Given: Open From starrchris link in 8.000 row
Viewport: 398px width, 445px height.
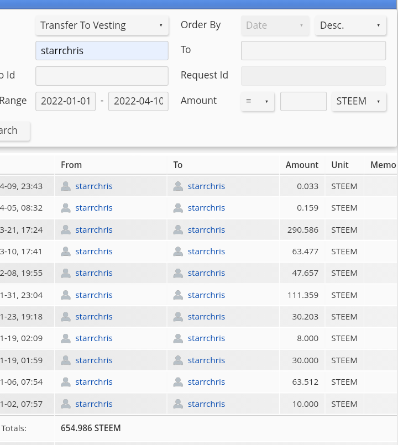Looking at the screenshot, I should coord(93,338).
